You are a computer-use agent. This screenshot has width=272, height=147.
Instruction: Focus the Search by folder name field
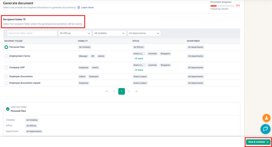point(32,33)
